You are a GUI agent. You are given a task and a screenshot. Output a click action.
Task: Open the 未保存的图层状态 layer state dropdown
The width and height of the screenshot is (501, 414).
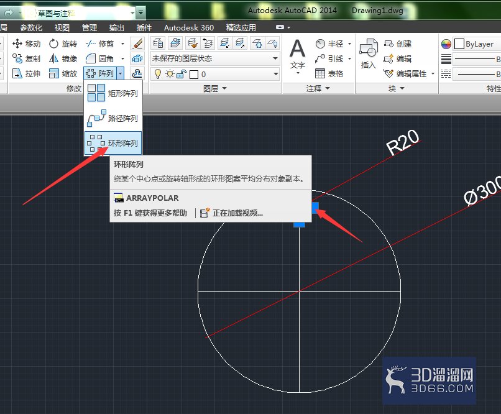point(275,58)
